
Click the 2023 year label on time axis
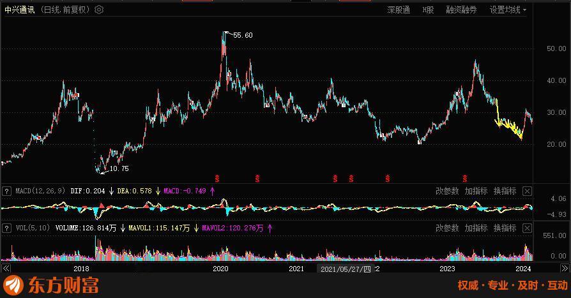point(447,269)
